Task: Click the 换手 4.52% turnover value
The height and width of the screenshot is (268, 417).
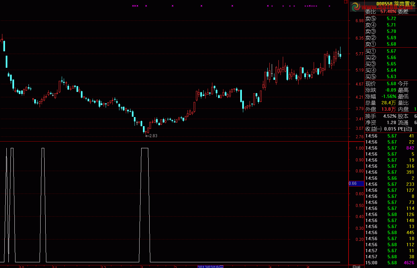Action: pyautogui.click(x=389, y=116)
